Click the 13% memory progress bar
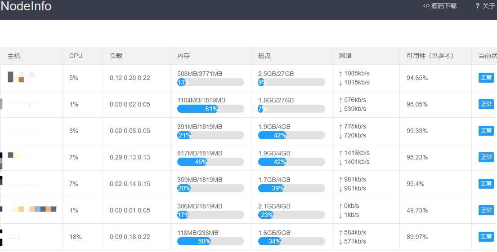Image resolution: width=497 pixels, height=252 pixels. coord(210,82)
